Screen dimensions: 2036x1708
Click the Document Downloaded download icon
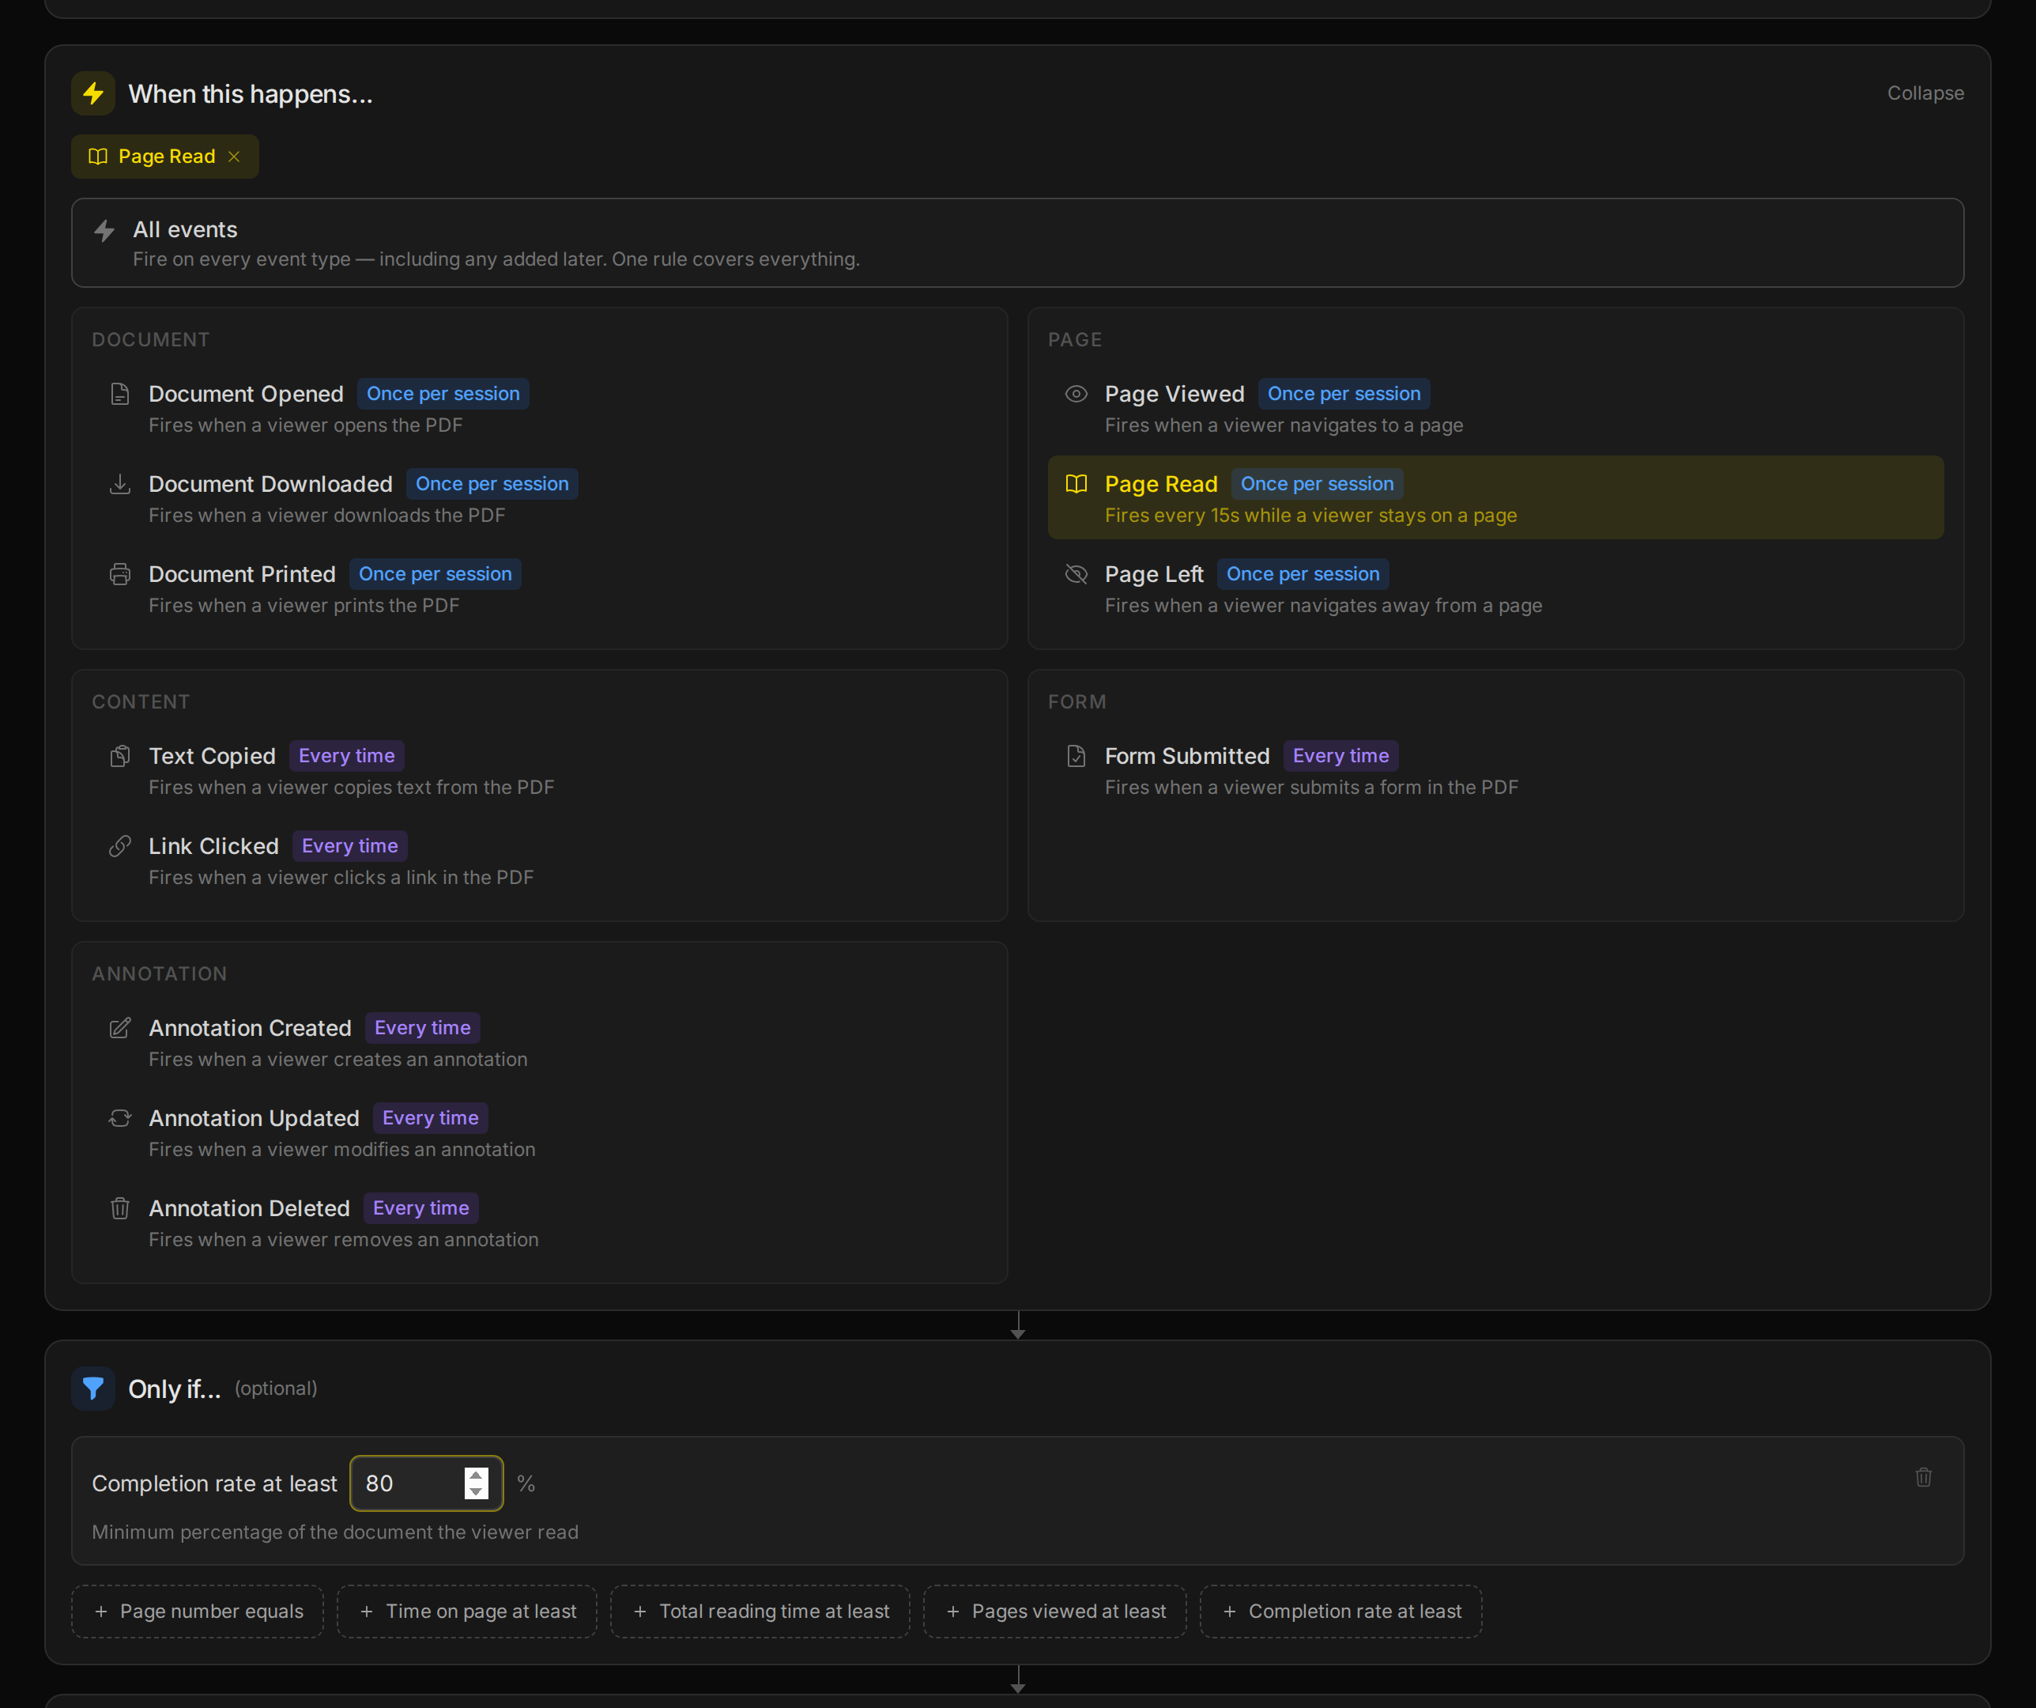[119, 484]
